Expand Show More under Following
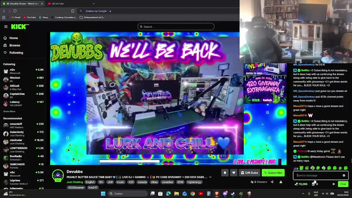This screenshot has height=198, width=352. coord(9,111)
